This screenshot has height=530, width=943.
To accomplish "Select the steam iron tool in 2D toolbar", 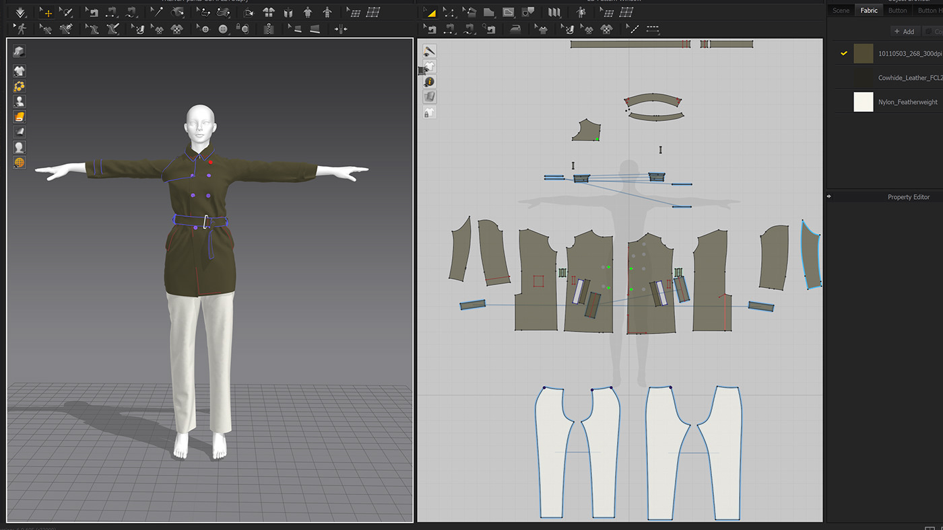I will tap(515, 29).
